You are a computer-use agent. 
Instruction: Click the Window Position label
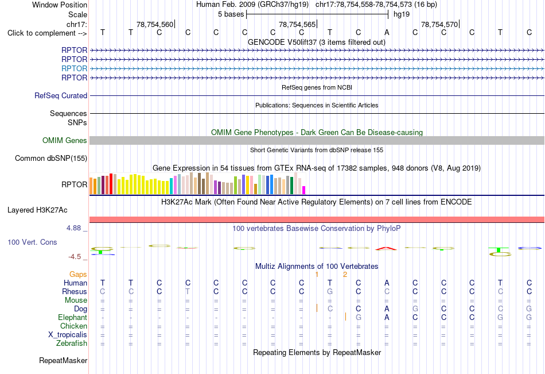[60, 5]
